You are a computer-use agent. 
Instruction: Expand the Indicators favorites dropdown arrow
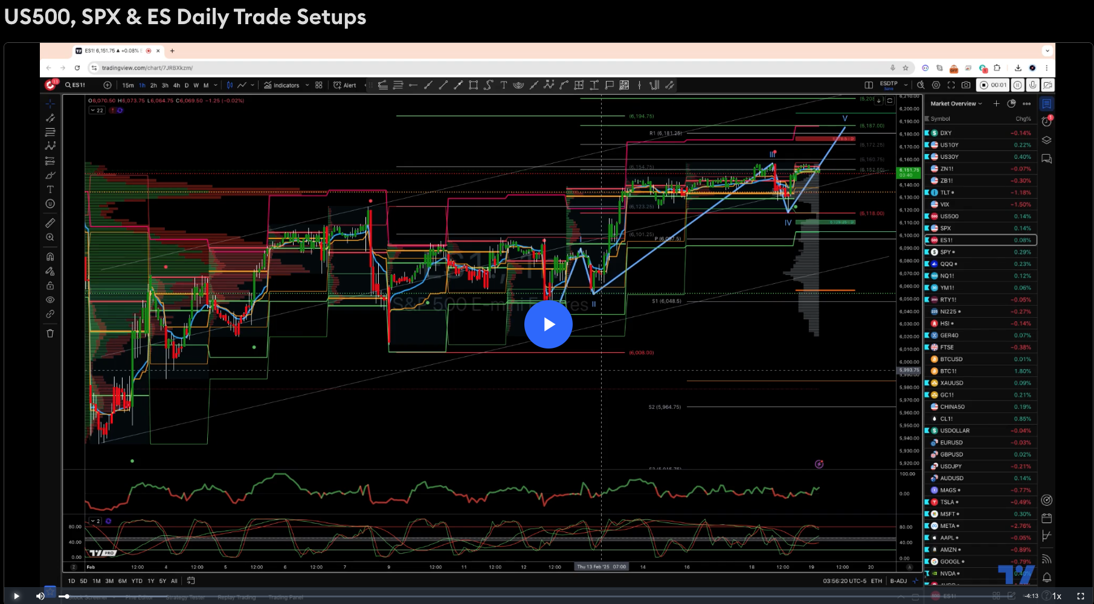point(307,85)
